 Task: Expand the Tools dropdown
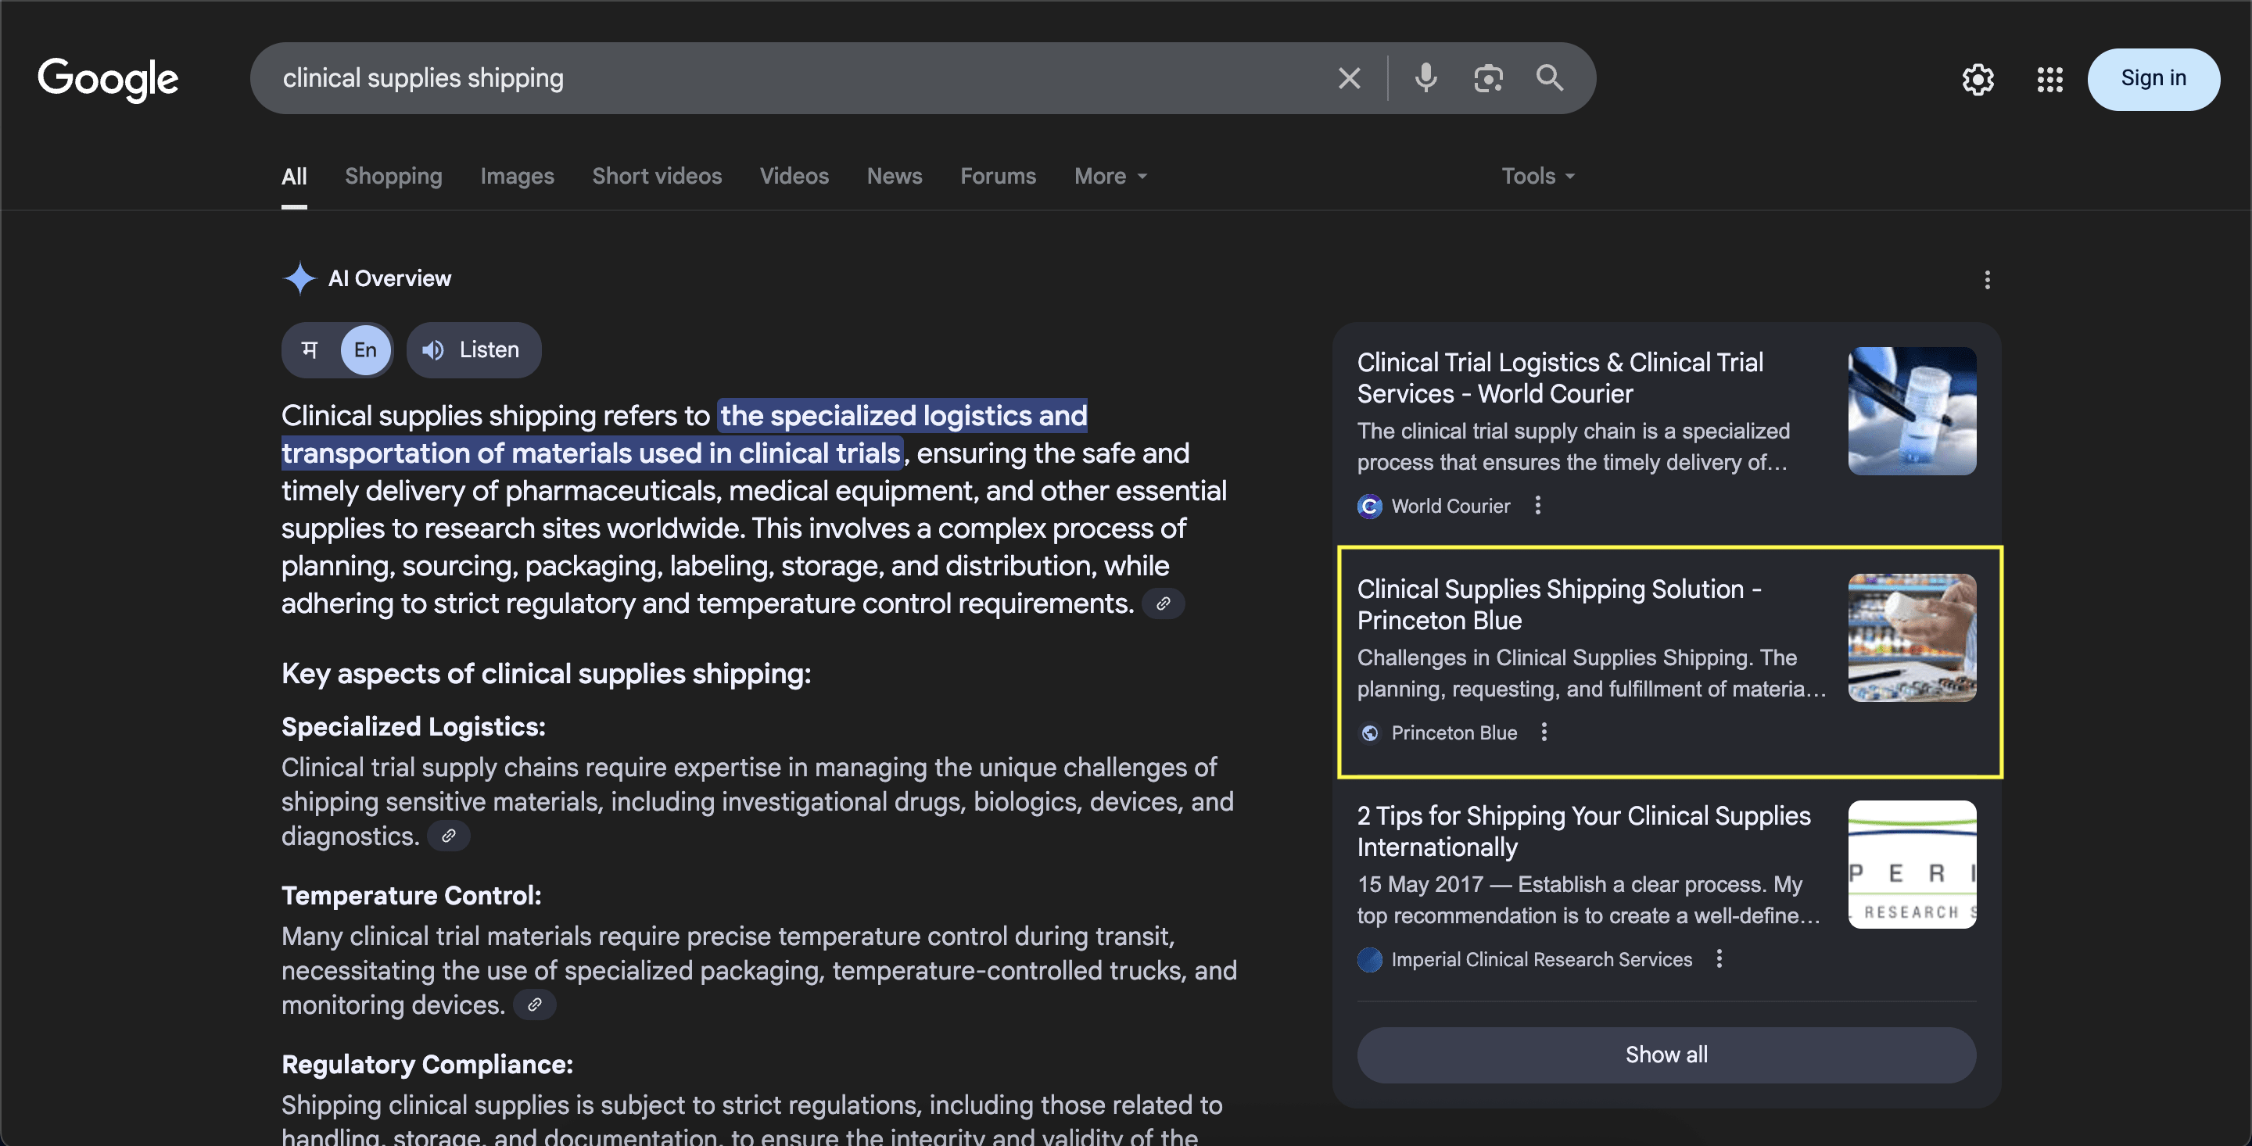[1538, 177]
